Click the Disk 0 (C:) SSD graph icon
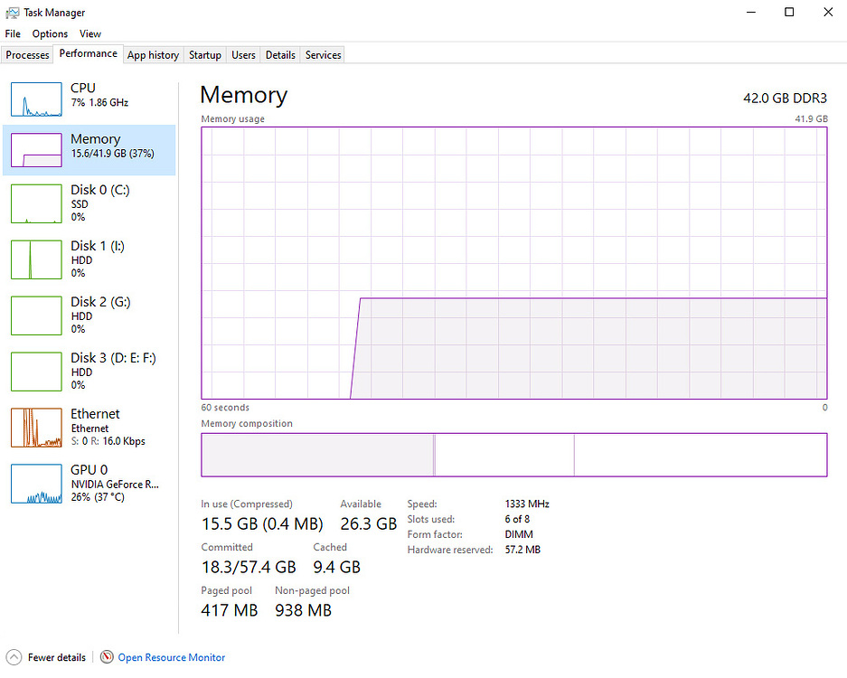 35,203
